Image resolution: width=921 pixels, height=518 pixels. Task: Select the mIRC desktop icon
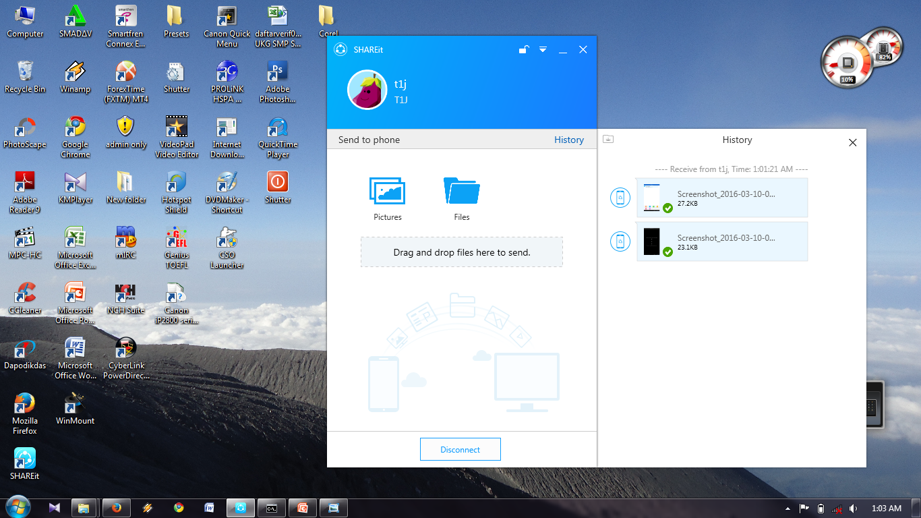click(x=126, y=243)
